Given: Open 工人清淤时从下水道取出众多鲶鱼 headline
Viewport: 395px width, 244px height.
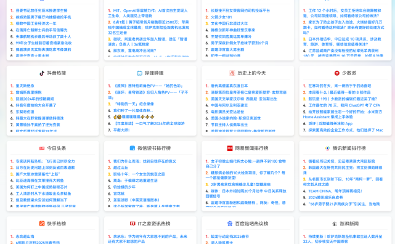Looking at the screenshot, I should click(43, 193).
